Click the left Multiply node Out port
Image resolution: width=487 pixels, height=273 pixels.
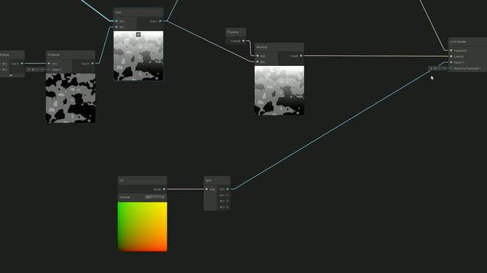tap(22, 64)
